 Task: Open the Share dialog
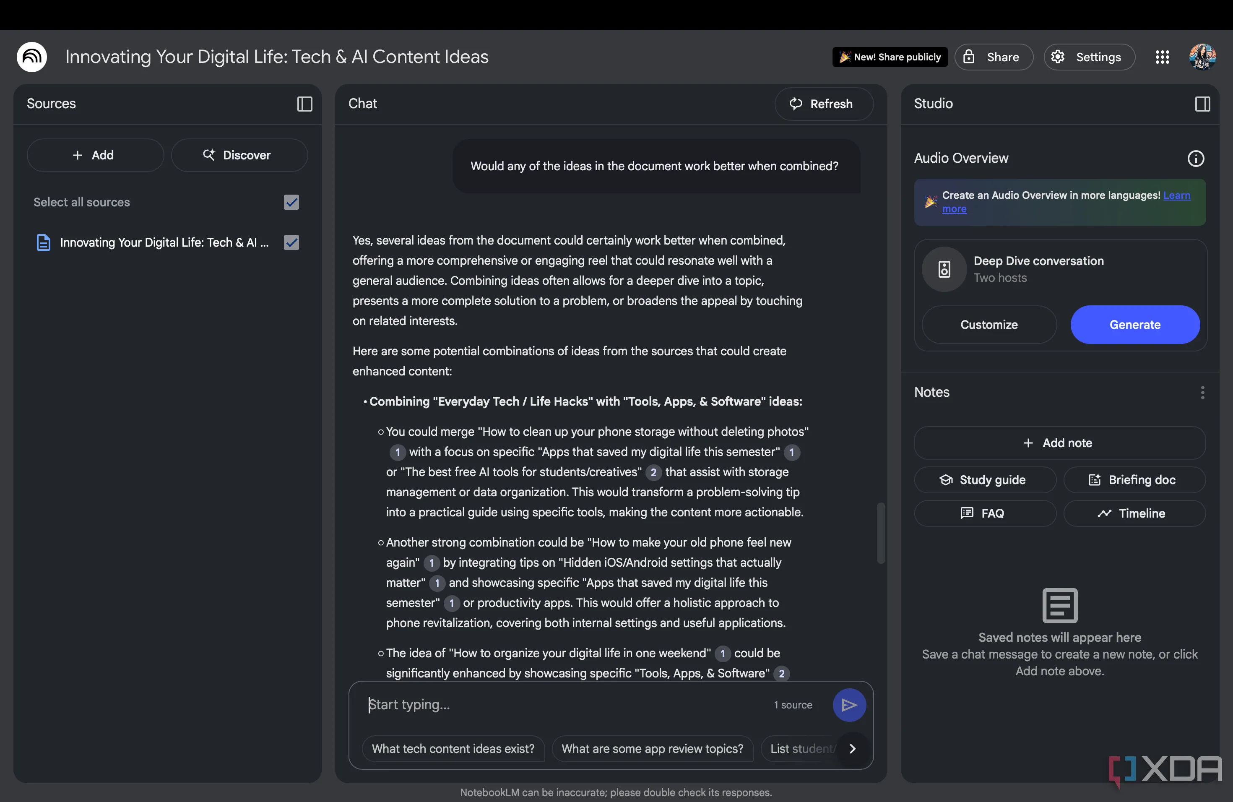pyautogui.click(x=994, y=57)
